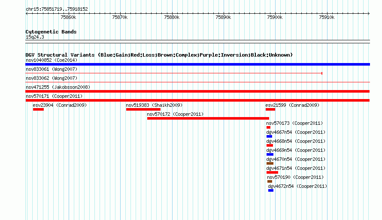Viewport: 382px width, 220px height.
Task: Click the left arrow of the ruler
Action: (x=27, y=14)
